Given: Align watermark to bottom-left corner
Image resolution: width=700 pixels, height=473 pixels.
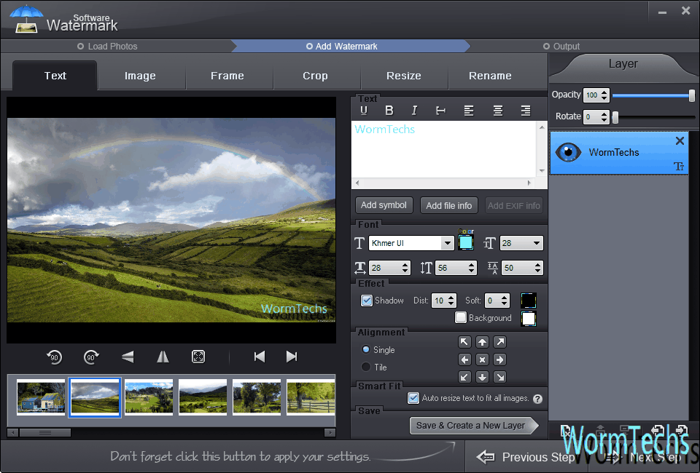Looking at the screenshot, I should point(464,377).
